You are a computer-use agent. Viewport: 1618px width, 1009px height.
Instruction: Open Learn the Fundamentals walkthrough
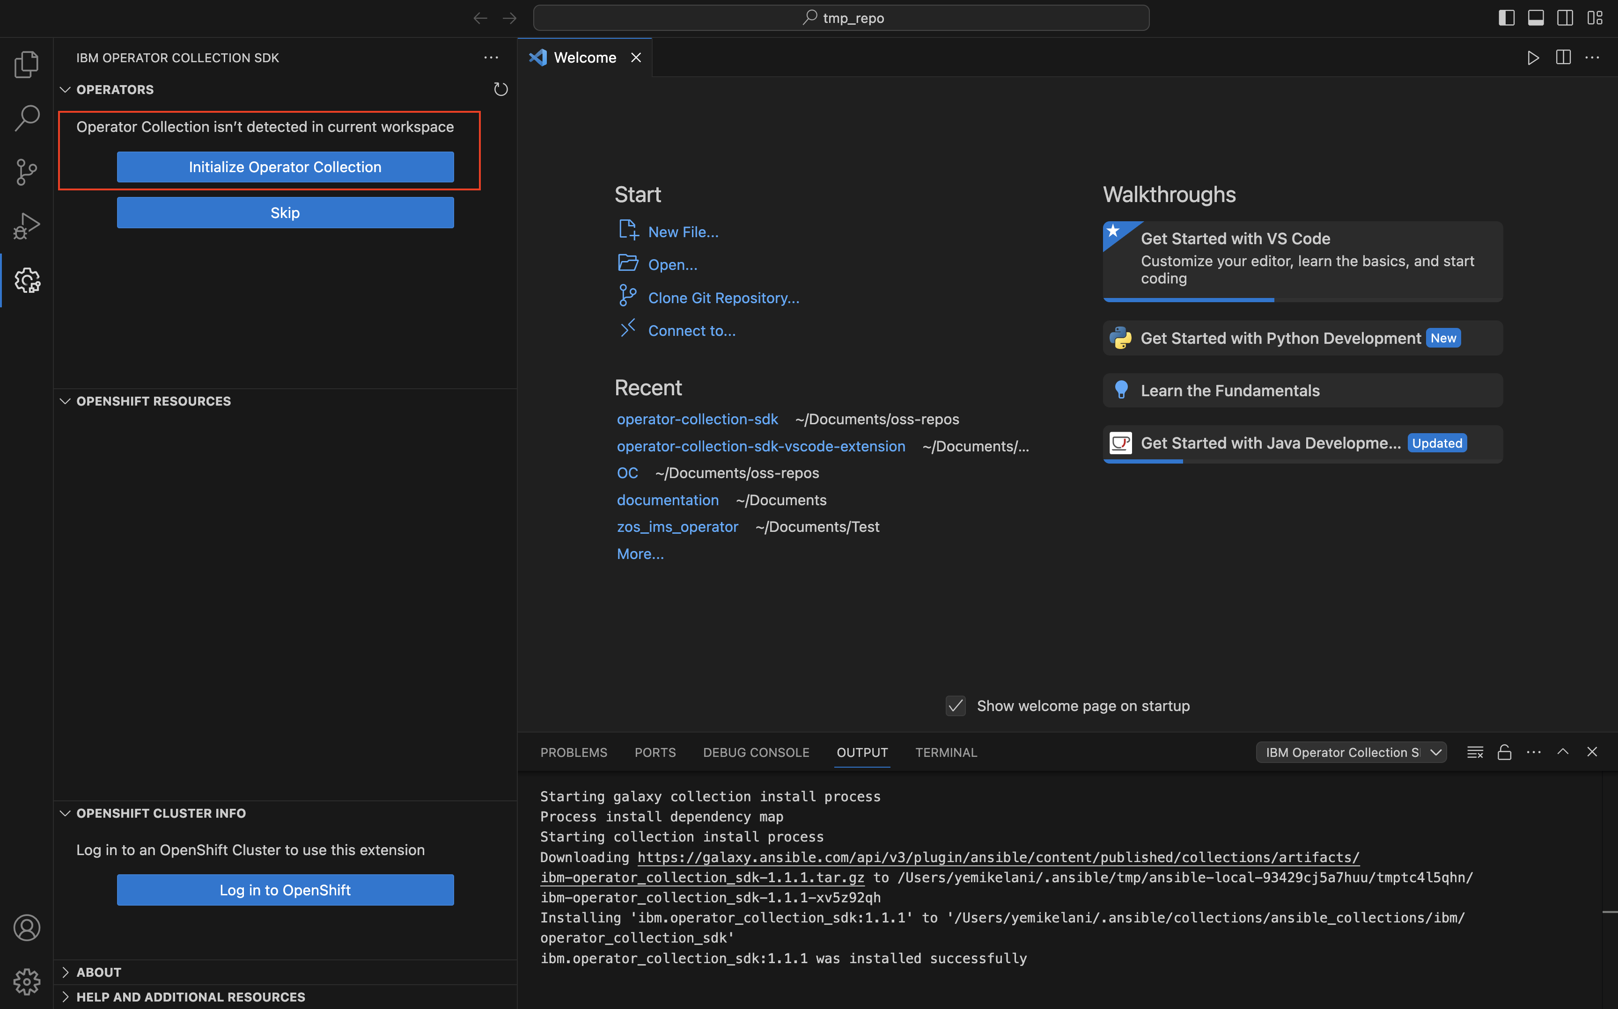[1302, 391]
